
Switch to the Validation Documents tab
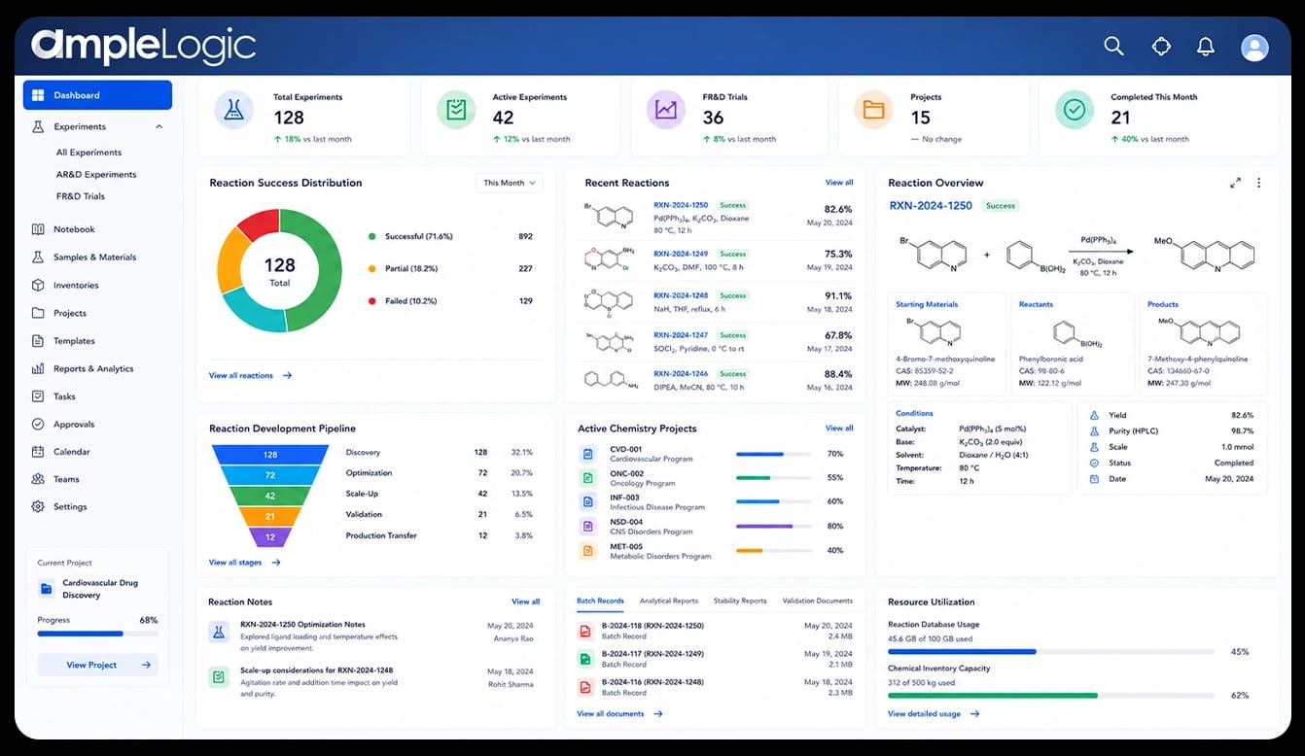818,601
